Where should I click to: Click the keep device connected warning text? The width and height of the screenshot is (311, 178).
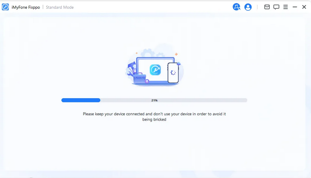point(154,117)
